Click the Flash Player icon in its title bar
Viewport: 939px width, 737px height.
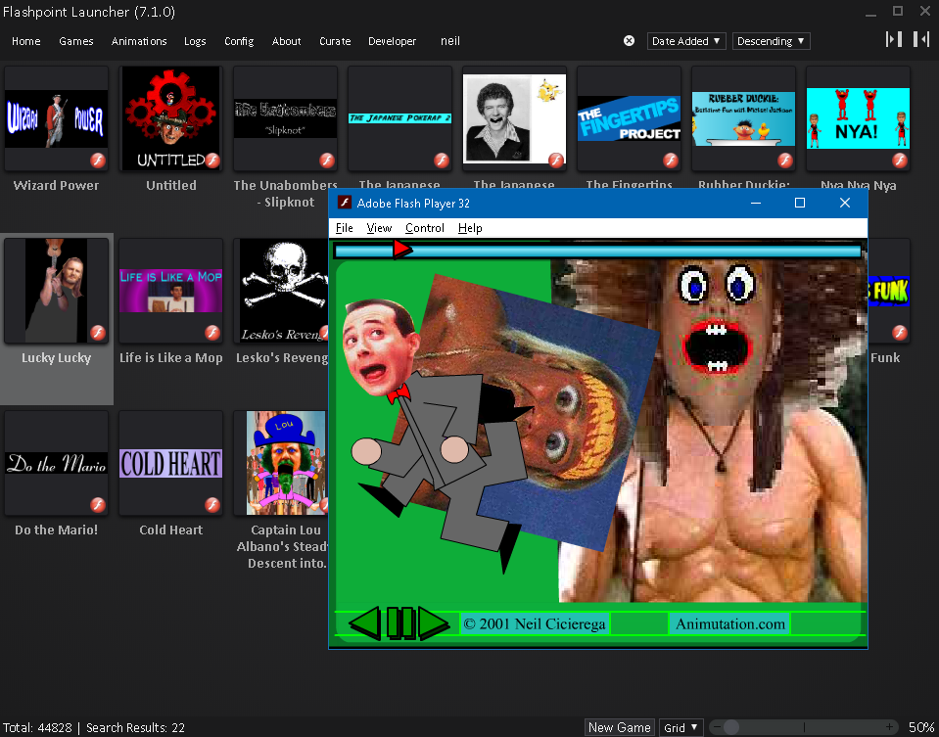point(345,203)
